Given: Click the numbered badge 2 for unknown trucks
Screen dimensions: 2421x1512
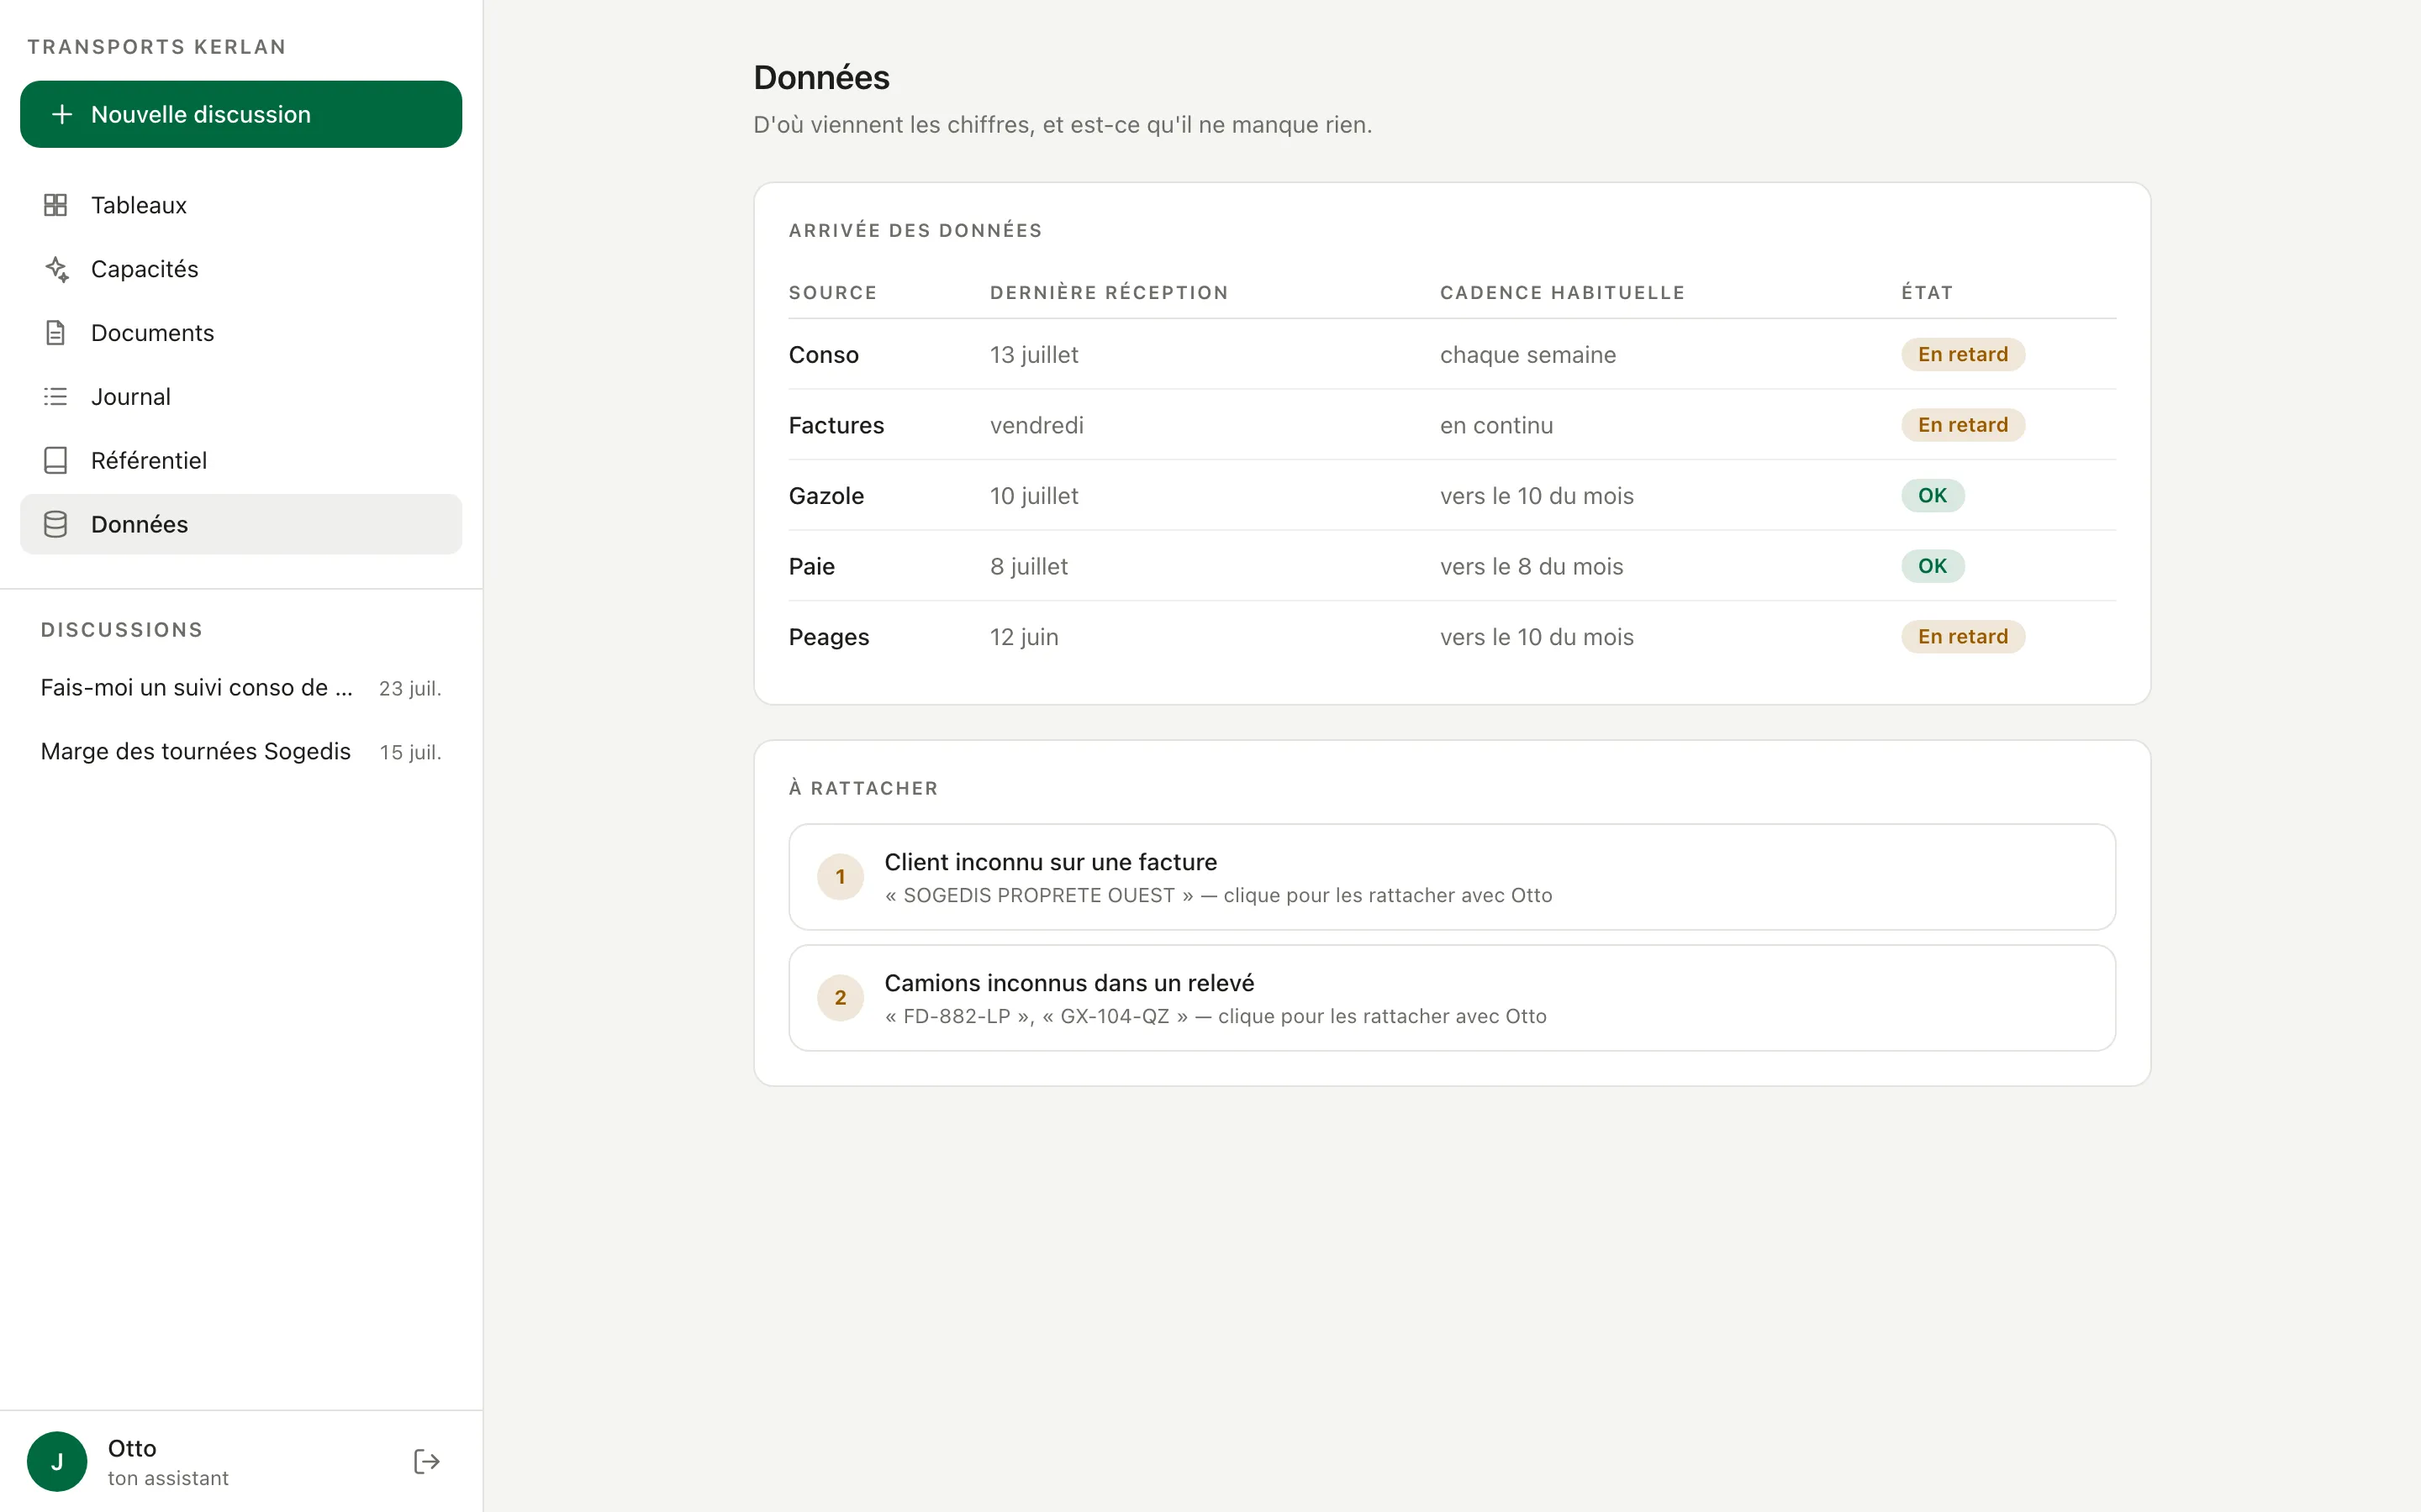Looking at the screenshot, I should point(841,998).
